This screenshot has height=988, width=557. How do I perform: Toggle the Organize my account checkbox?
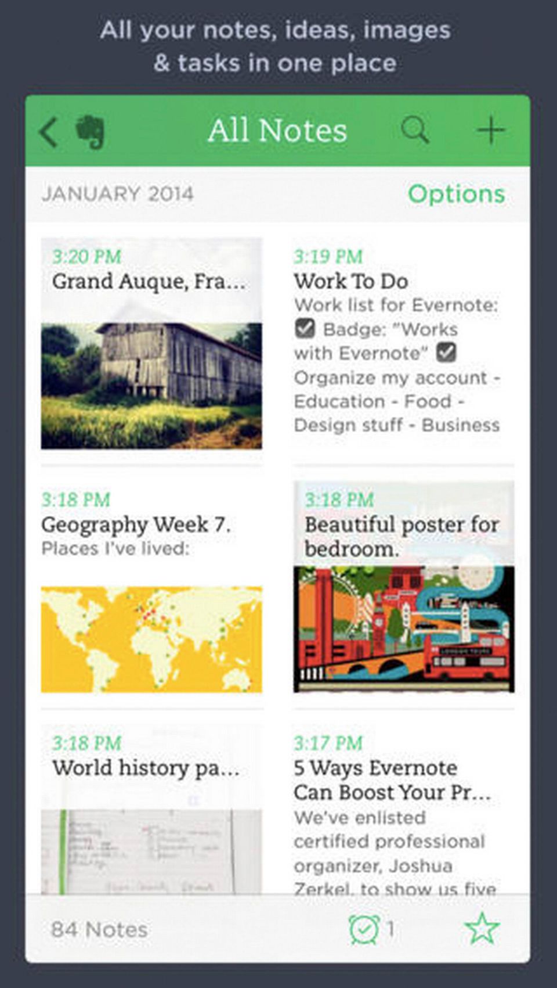(x=446, y=352)
